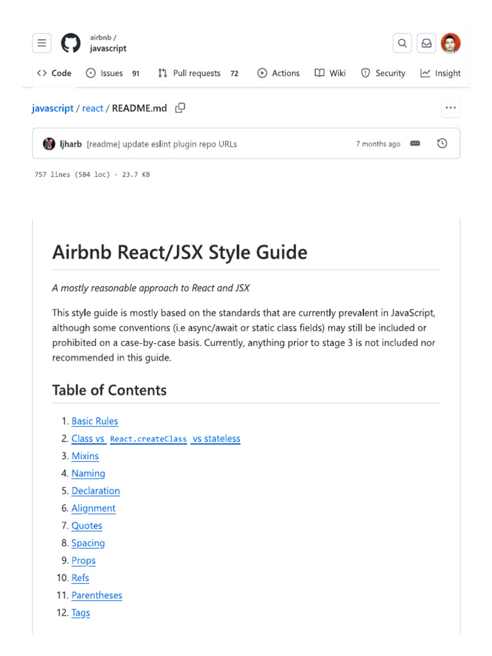Click the GitHub logo icon

(x=70, y=44)
